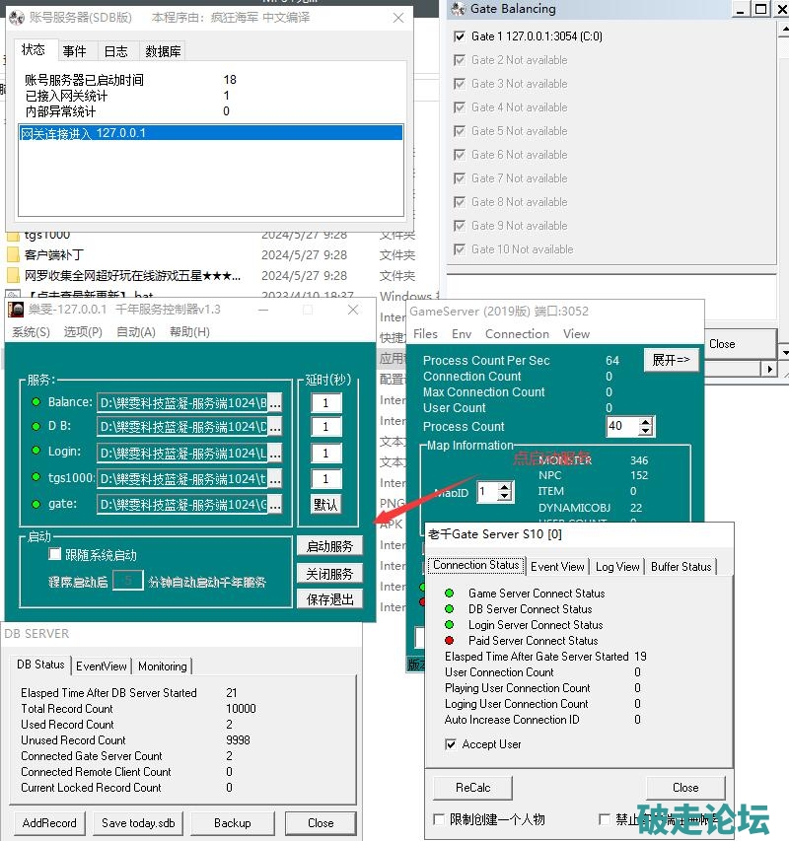Click the Balance service green status light
The height and width of the screenshot is (841, 789).
point(36,402)
